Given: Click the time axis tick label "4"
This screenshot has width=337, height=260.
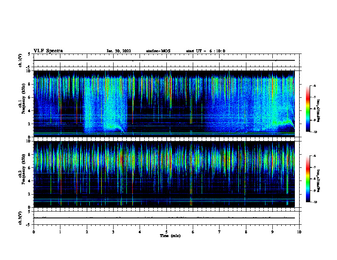Looking at the screenshot, I should click(x=140, y=232).
